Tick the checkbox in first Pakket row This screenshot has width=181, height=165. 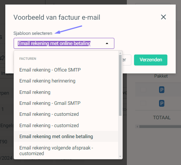[143, 90]
